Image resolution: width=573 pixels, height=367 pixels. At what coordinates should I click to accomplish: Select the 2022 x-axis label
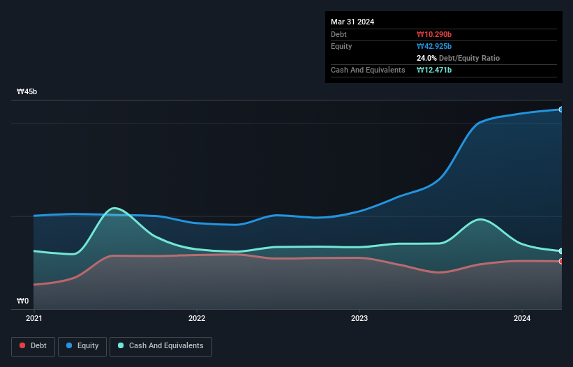[197, 318]
